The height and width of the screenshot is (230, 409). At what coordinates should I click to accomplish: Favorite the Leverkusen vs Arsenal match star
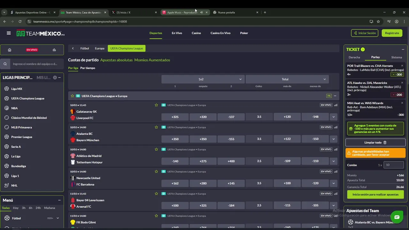pos(156,194)
